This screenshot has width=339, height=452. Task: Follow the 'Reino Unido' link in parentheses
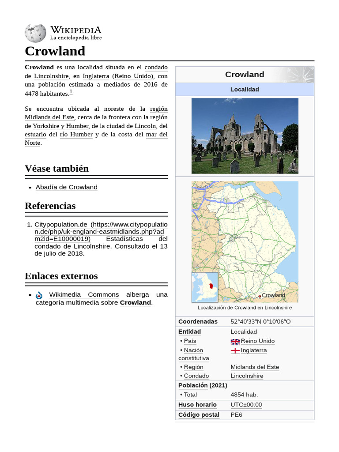tap(132, 76)
